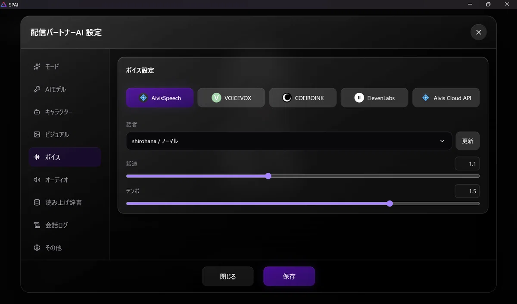Click the image icon for ビジュアル

(37, 135)
